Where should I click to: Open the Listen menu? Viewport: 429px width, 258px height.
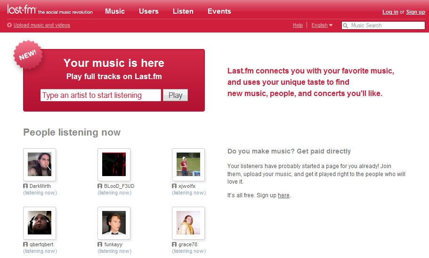point(183,11)
